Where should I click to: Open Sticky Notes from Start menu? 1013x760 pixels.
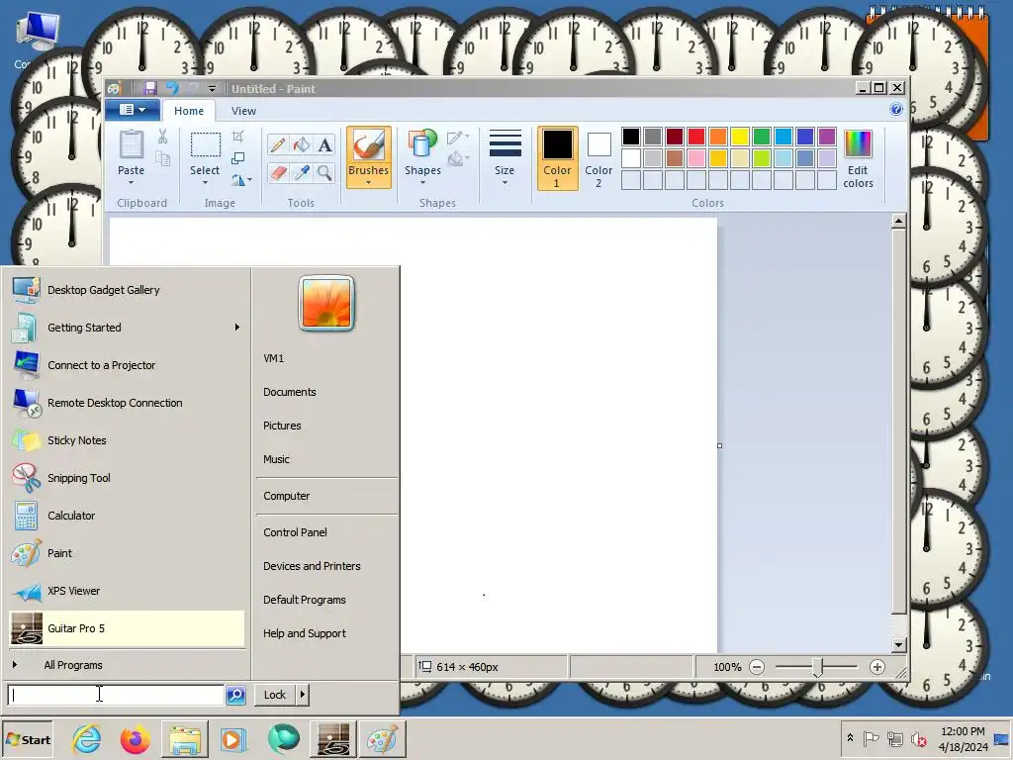128,440
